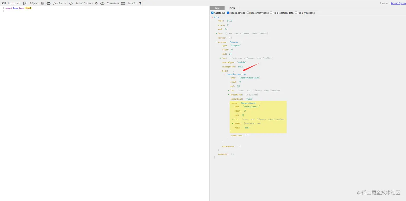Viewport: 406px width, 201px height.
Task: Open the Transform menu
Action: (x=113, y=3)
